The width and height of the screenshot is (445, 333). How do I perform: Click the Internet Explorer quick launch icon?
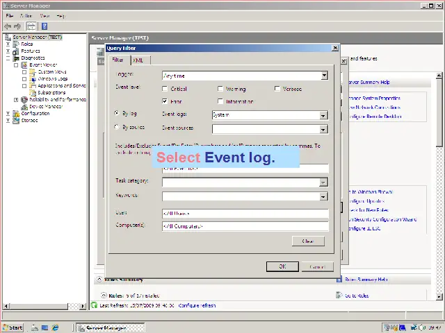pos(55,327)
